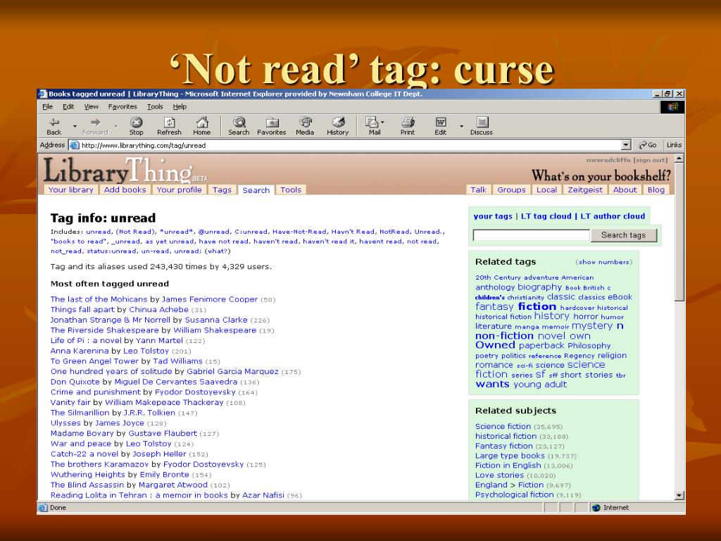Open The last of the Mohicans link
The width and height of the screenshot is (721, 541).
pyautogui.click(x=99, y=299)
